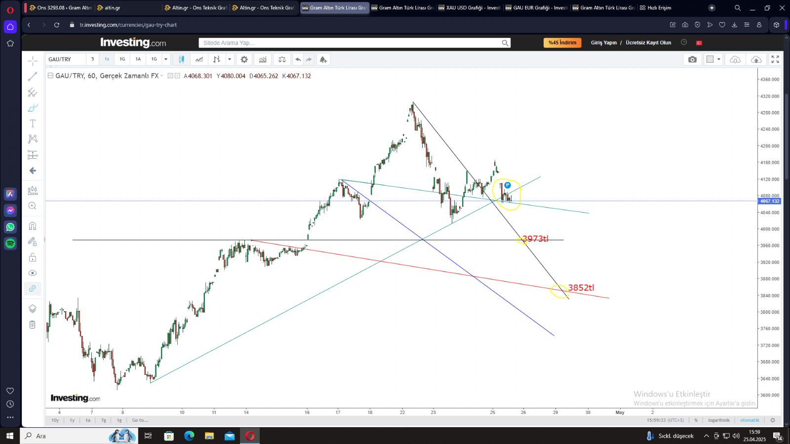Select the bar chart style icon
This screenshot has width=790, height=444.
pos(216,59)
